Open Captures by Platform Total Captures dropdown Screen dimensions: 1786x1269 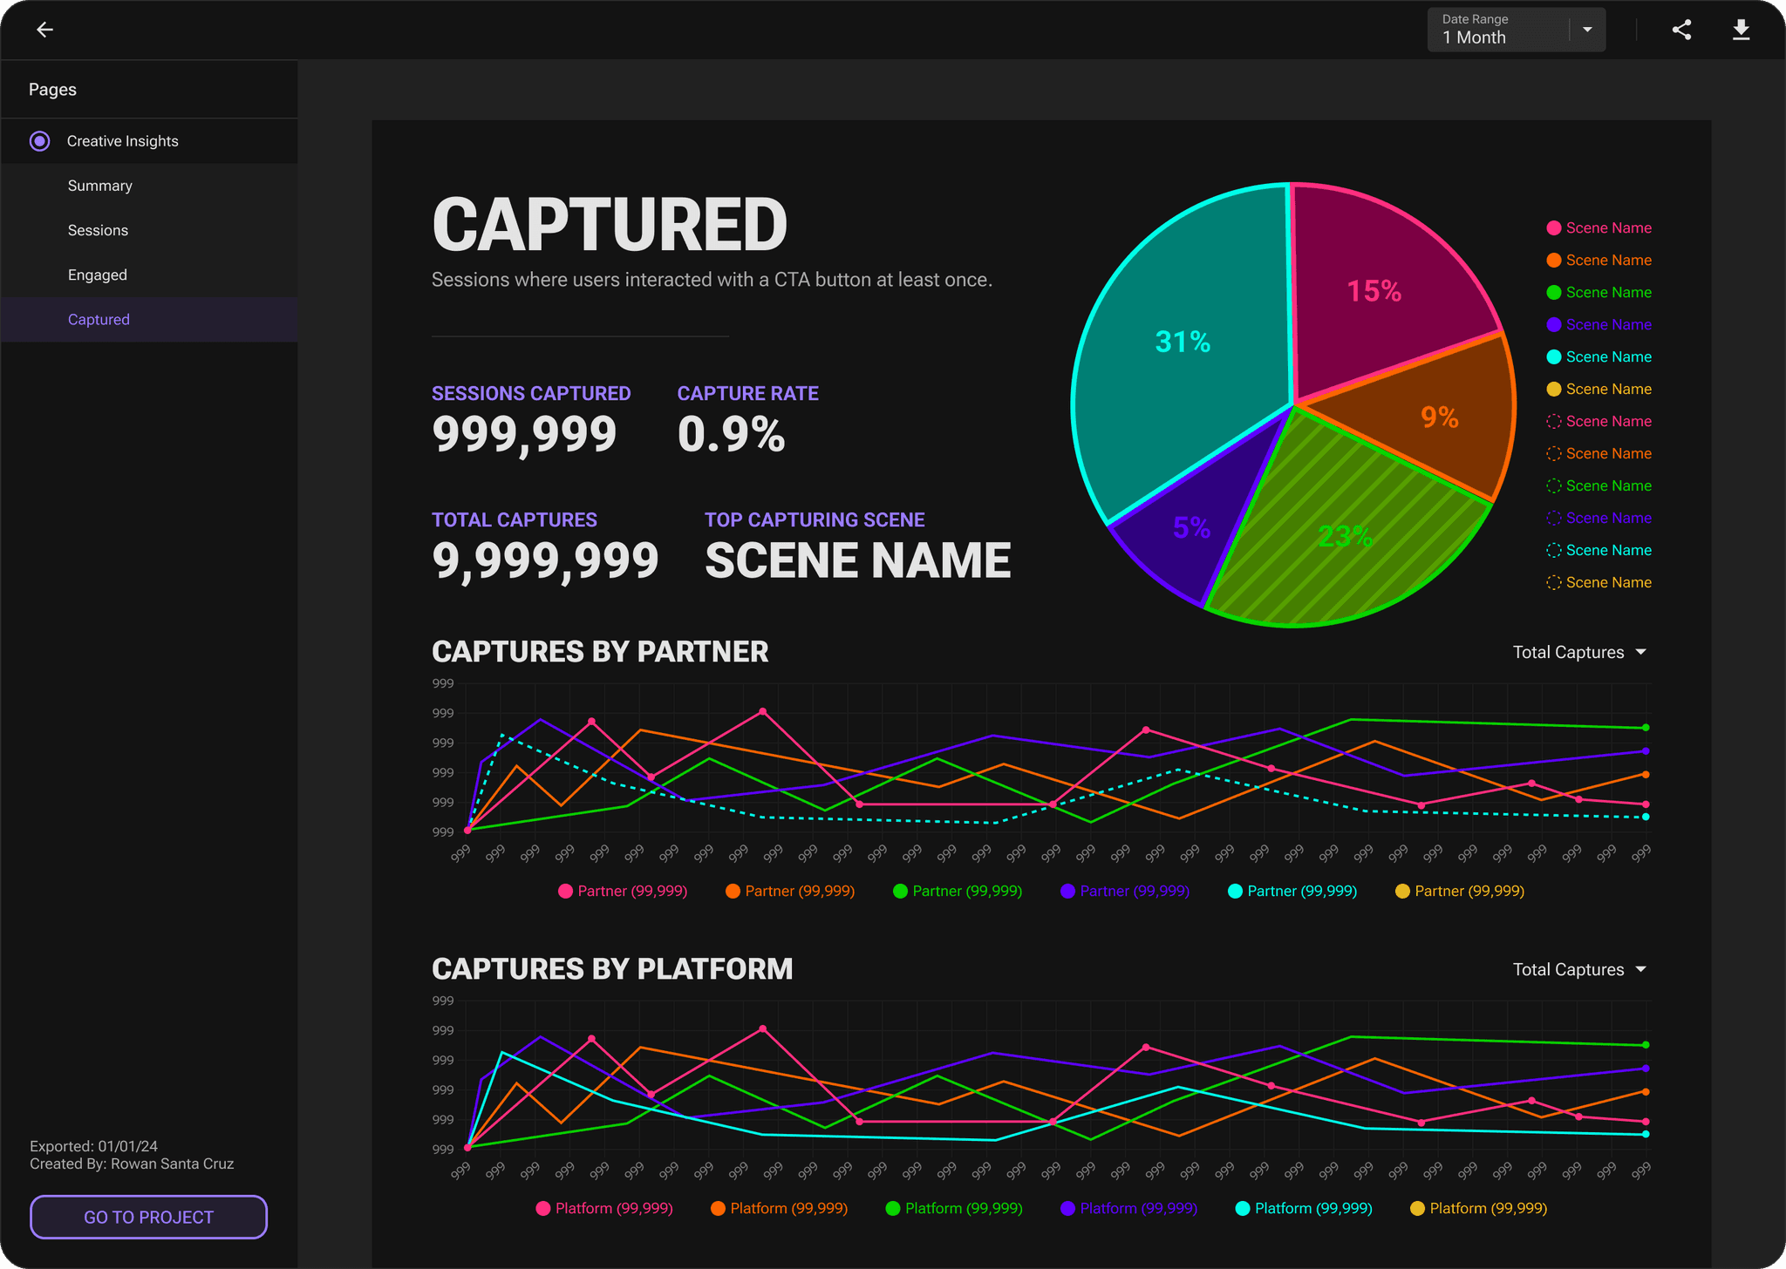click(x=1579, y=969)
